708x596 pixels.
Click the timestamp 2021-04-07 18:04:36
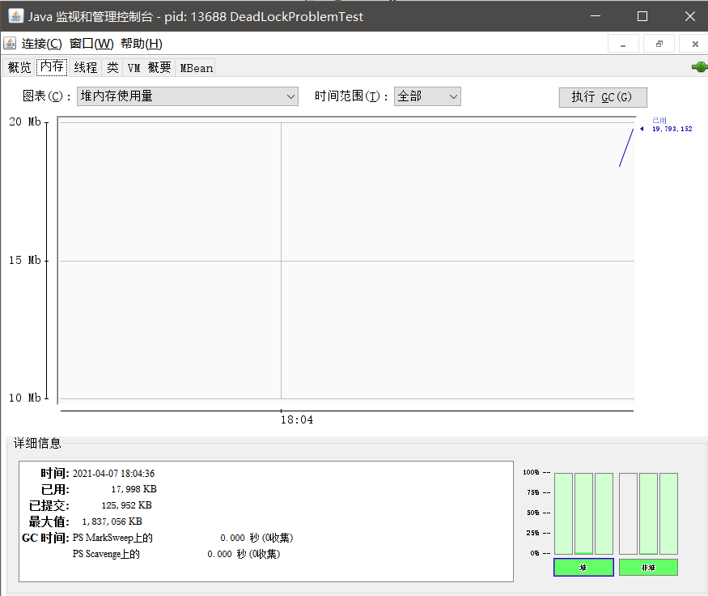[x=113, y=473]
